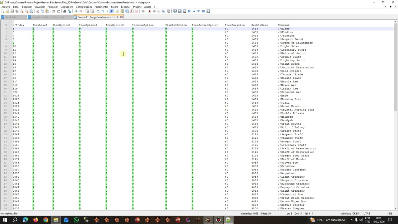Click the Save All toolbar icon
Image resolution: width=398 pixels, height=224 pixels.
pyautogui.click(x=17, y=11)
